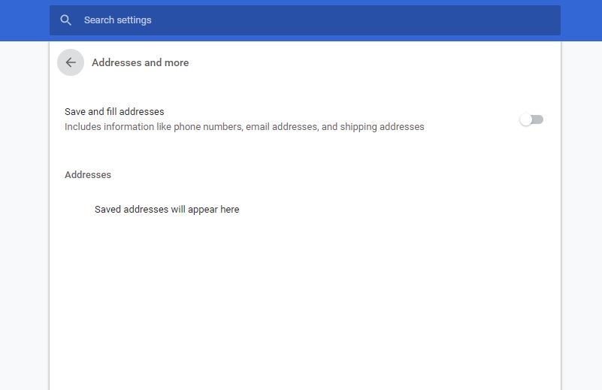Click the right end of the search bar

click(541, 20)
